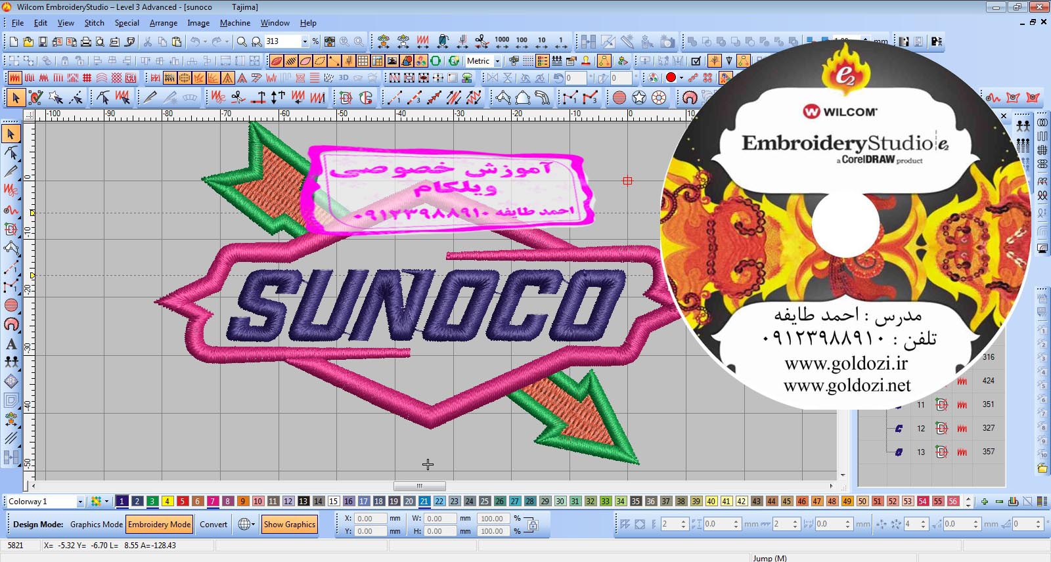Toggle the Show Graphics button

click(x=290, y=525)
